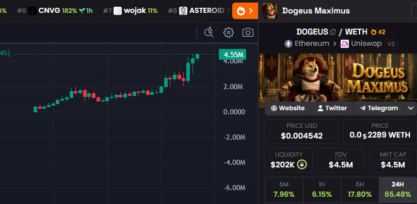Click the 4.55M current price label
Viewport: 417px width, 204px height.
(232, 55)
